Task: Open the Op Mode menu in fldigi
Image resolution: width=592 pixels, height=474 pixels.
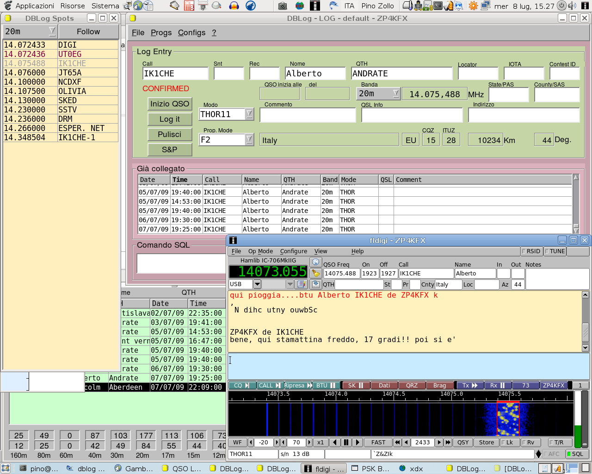Action: pyautogui.click(x=260, y=251)
